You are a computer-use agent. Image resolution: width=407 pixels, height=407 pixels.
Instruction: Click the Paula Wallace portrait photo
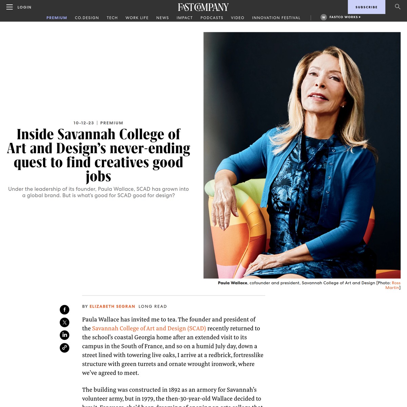(x=302, y=155)
